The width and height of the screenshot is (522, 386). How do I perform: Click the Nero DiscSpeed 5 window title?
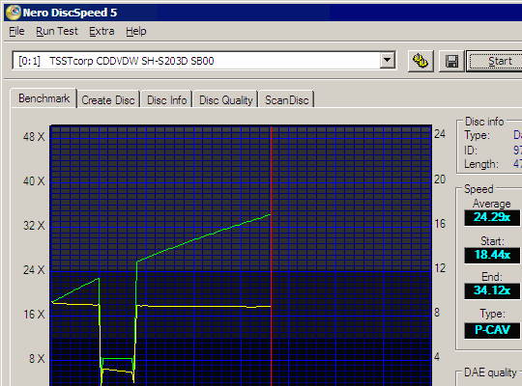pyautogui.click(x=70, y=13)
